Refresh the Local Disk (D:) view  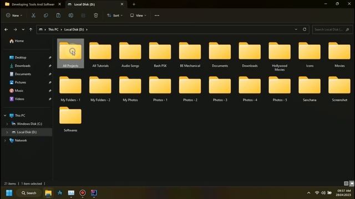pos(305,29)
